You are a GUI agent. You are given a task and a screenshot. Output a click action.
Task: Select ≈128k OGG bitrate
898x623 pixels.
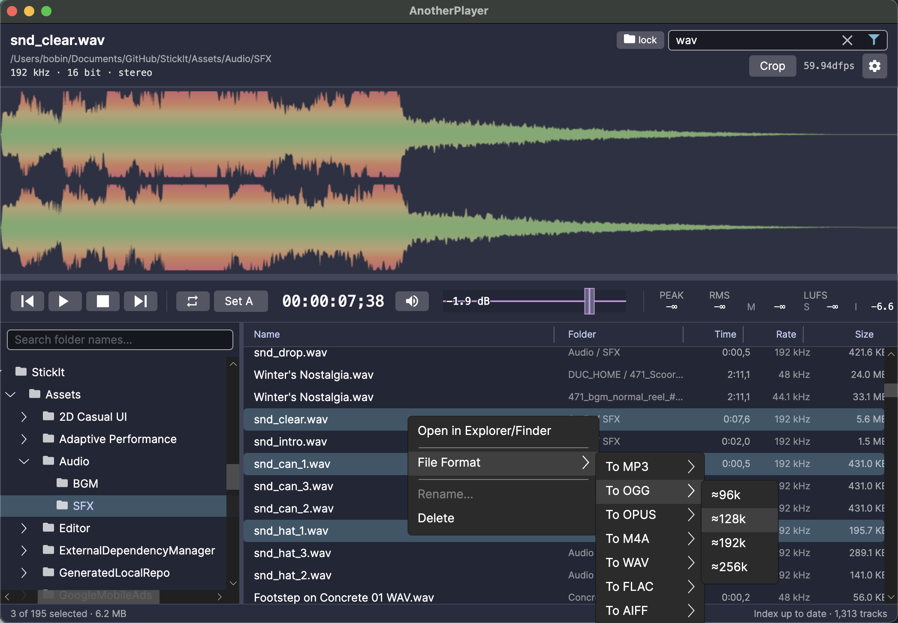pyautogui.click(x=739, y=519)
